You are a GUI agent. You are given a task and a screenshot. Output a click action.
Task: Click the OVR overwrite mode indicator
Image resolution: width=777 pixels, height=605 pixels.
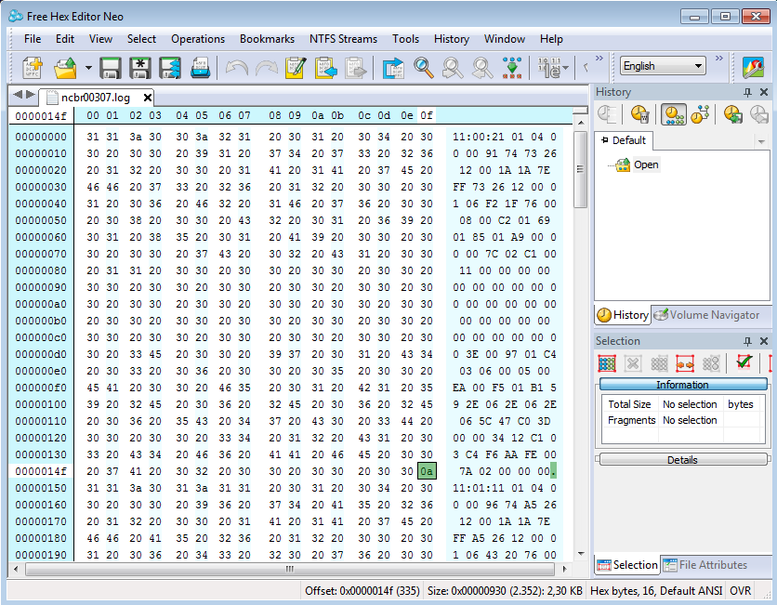coord(741,591)
